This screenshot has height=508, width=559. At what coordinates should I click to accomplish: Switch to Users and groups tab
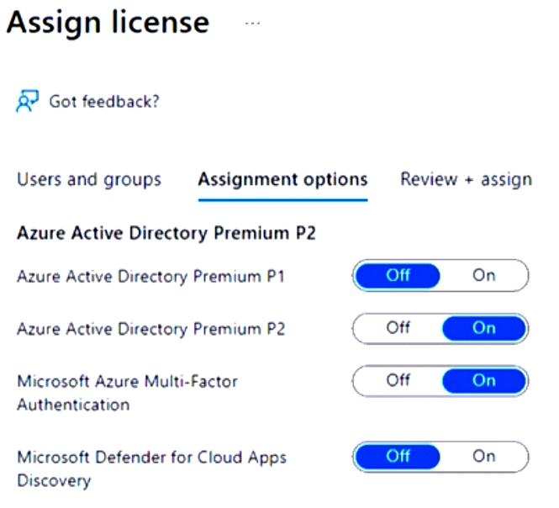point(89,179)
